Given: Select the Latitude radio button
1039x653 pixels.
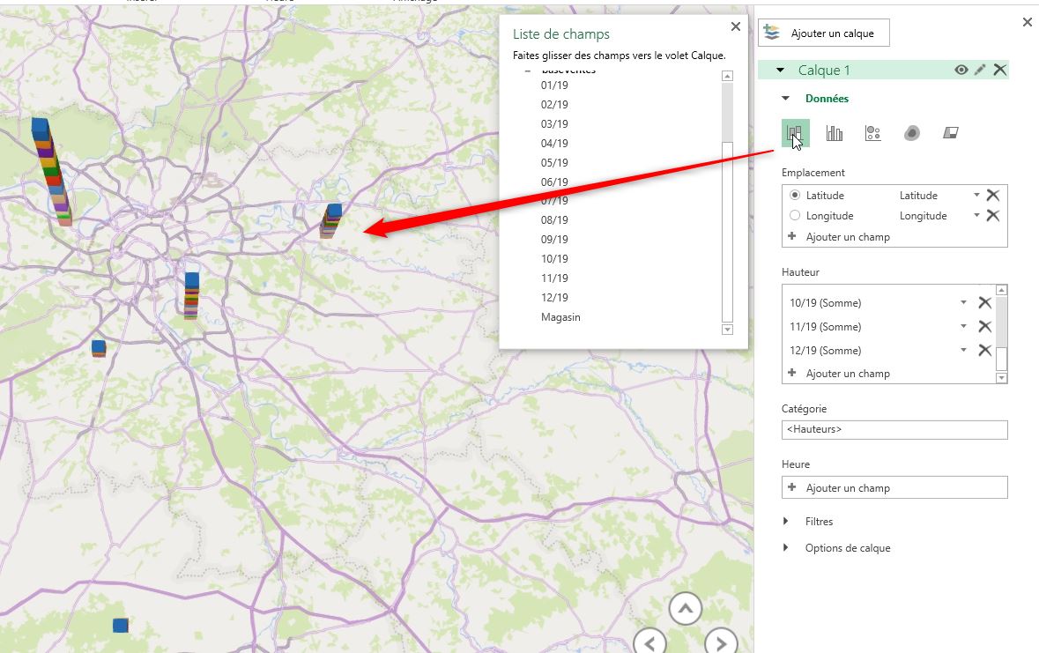Looking at the screenshot, I should point(795,195).
